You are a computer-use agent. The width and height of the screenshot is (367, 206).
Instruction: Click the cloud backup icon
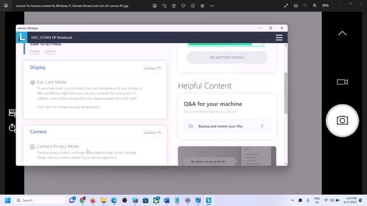[x=191, y=126]
